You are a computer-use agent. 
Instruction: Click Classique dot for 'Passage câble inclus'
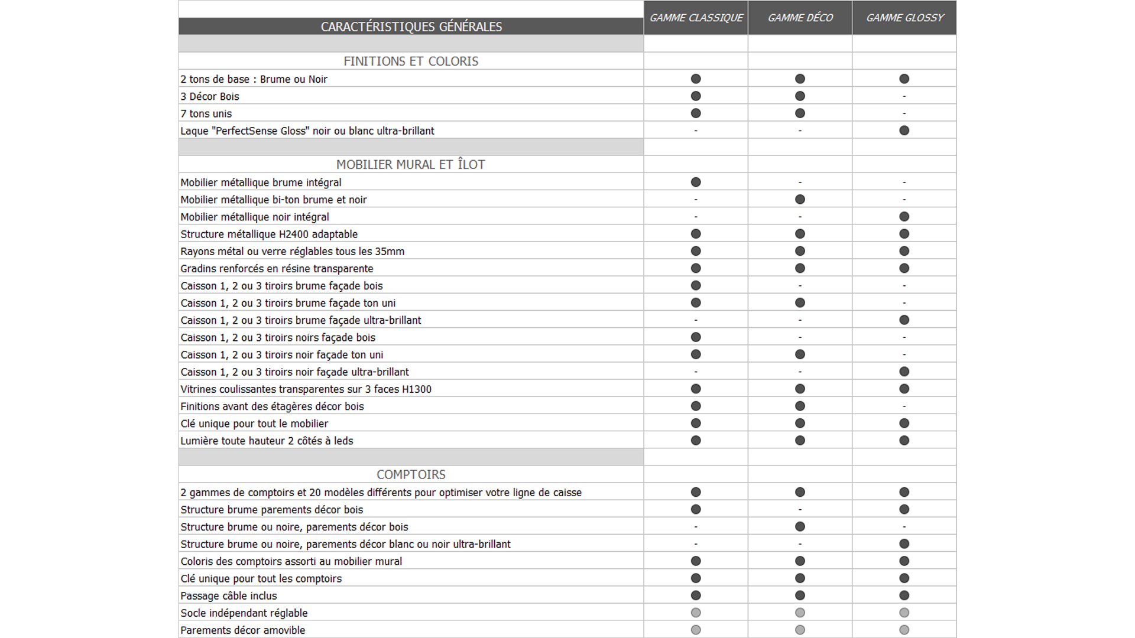[696, 595]
